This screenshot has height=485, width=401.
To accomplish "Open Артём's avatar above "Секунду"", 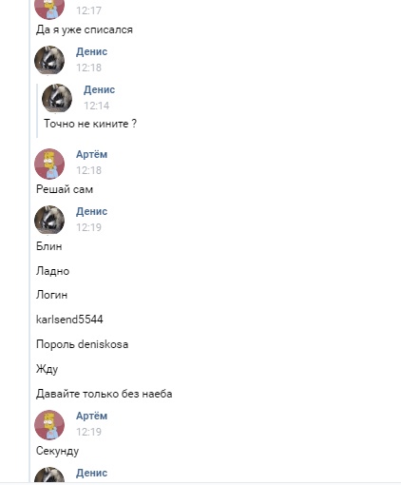I will point(49,425).
